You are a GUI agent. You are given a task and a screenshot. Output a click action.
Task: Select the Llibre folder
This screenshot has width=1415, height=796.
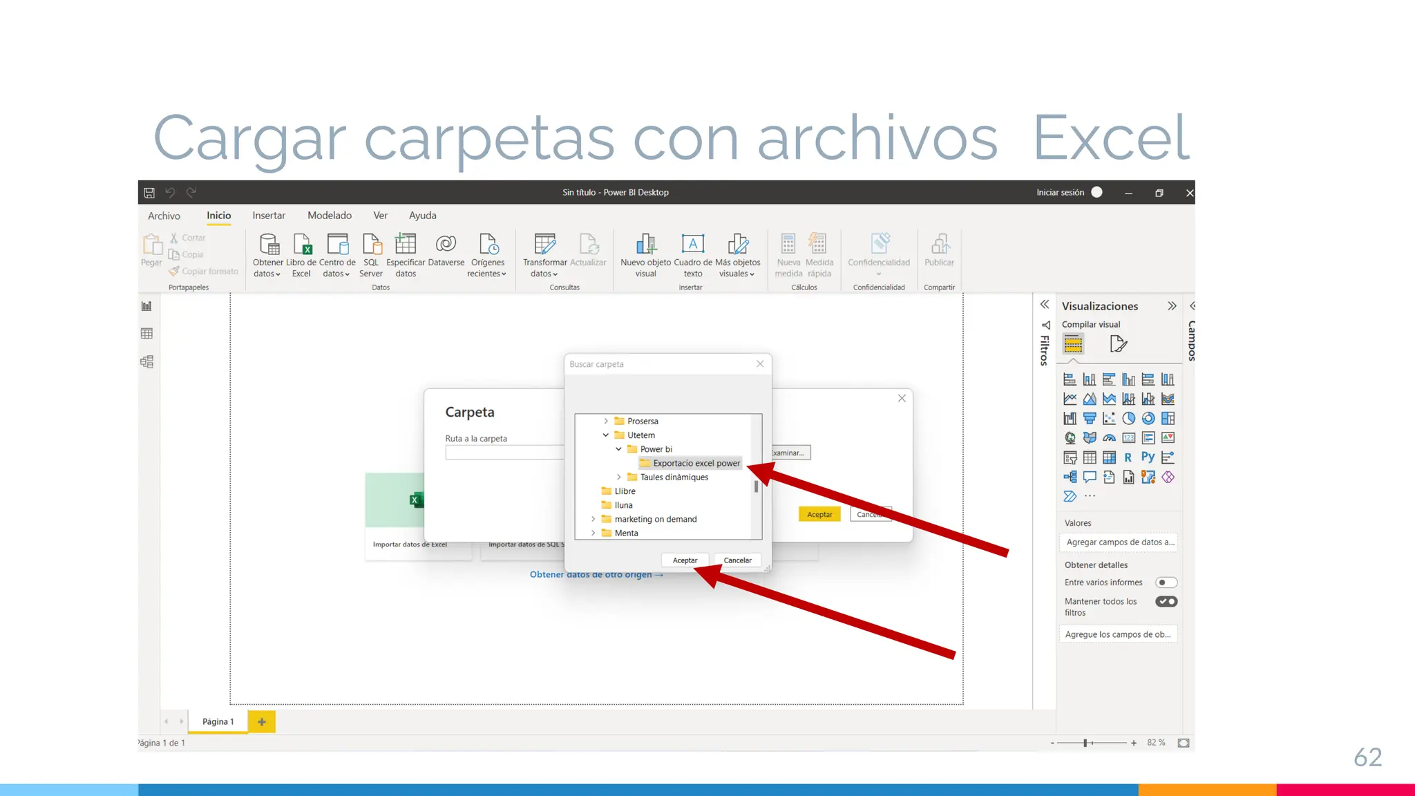coord(618,491)
